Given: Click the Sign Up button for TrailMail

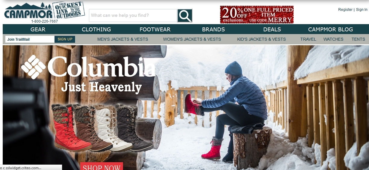Looking at the screenshot, I should (x=65, y=39).
